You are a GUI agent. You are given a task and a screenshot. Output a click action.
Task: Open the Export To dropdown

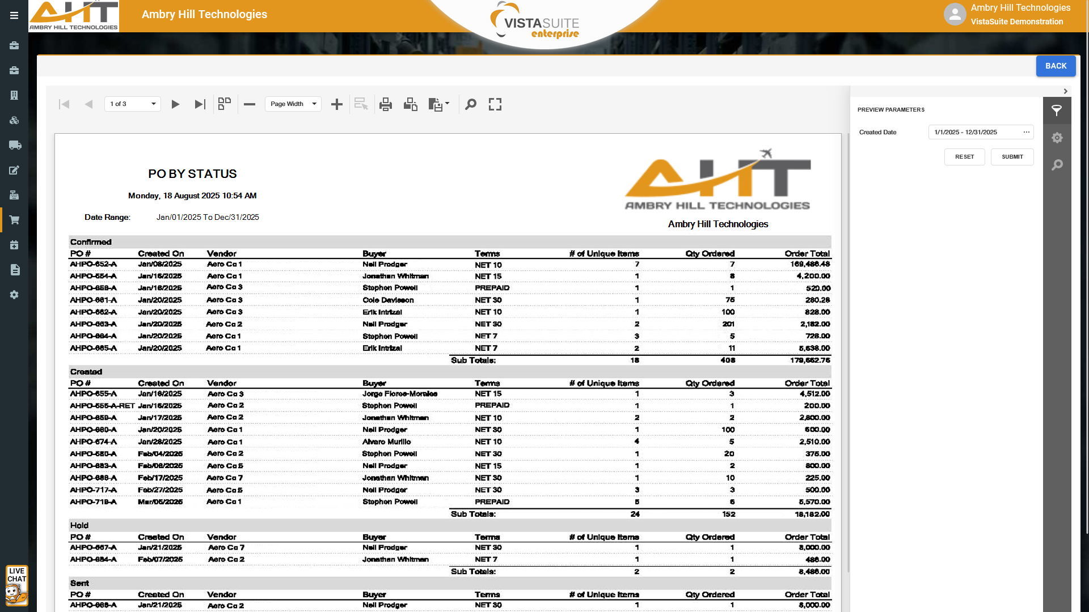click(439, 104)
